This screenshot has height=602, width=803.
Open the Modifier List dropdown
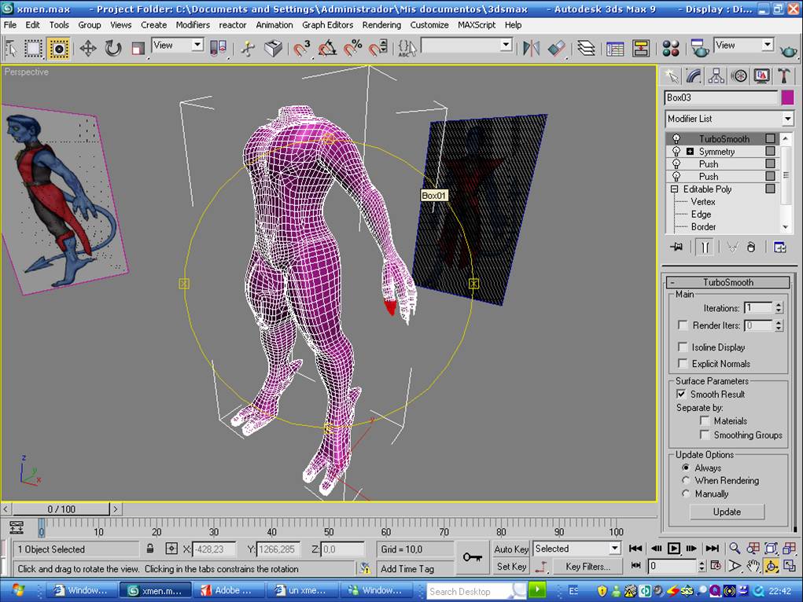pyautogui.click(x=787, y=119)
